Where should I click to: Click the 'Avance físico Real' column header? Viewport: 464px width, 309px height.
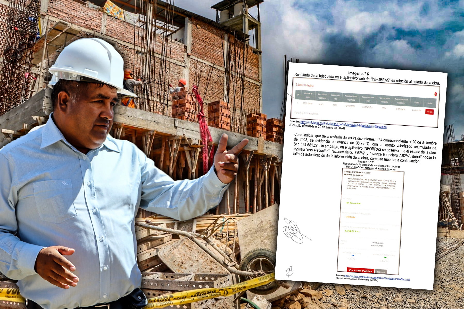click(x=335, y=97)
